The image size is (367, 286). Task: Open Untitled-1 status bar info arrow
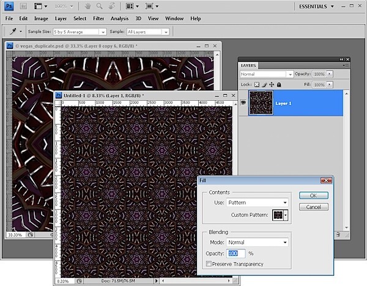click(157, 281)
